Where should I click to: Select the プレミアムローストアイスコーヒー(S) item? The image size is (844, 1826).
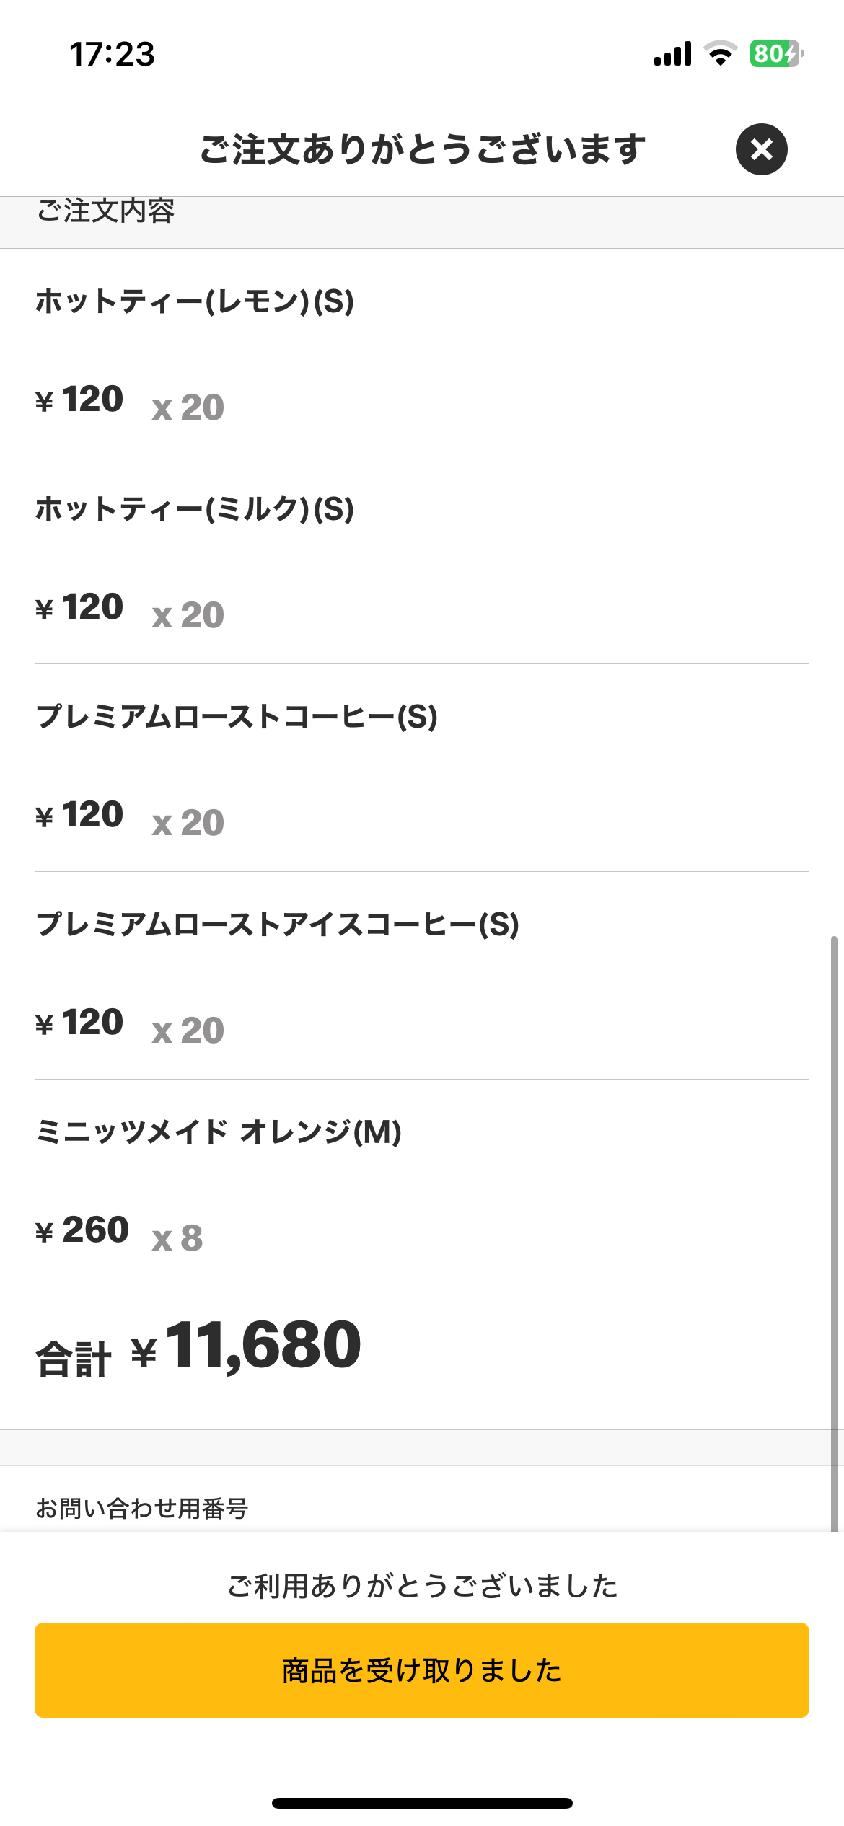click(x=278, y=925)
